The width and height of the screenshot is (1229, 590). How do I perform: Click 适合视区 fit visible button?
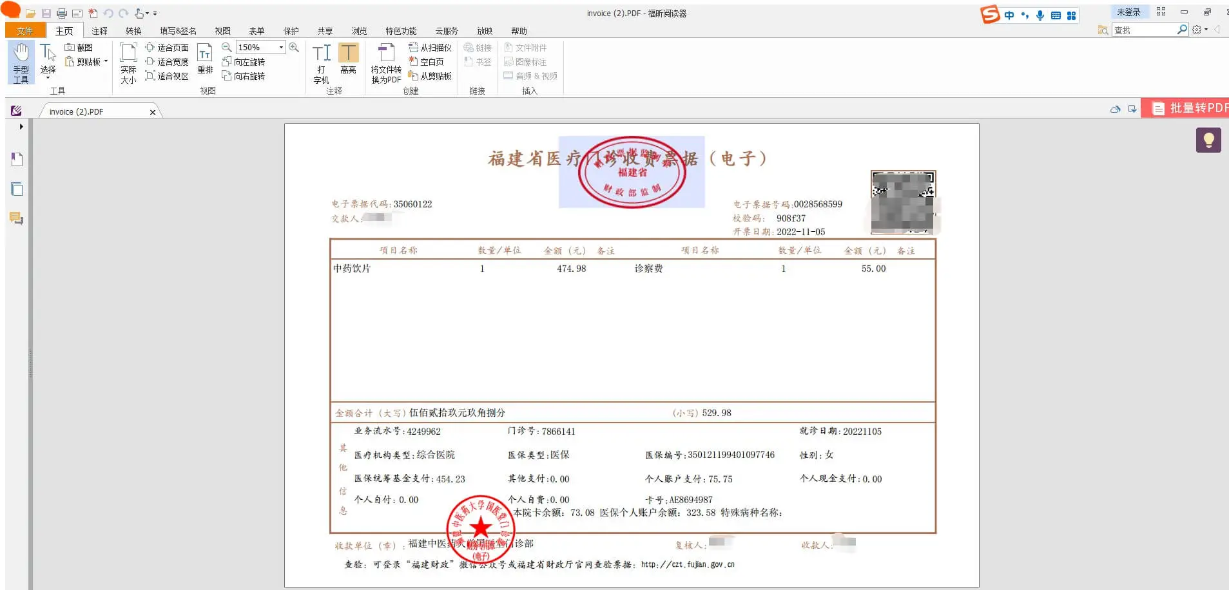(167, 76)
